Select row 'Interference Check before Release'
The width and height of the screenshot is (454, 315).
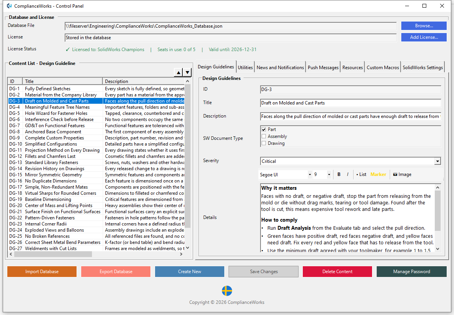(96, 119)
